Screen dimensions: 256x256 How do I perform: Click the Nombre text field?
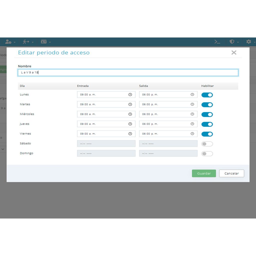128,72
